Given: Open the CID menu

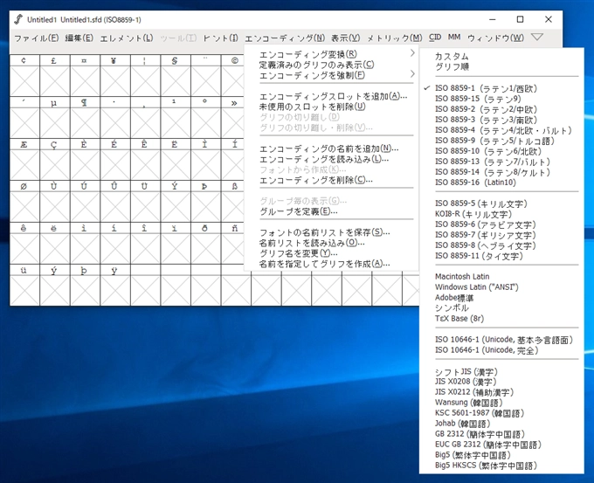Looking at the screenshot, I should [x=435, y=38].
